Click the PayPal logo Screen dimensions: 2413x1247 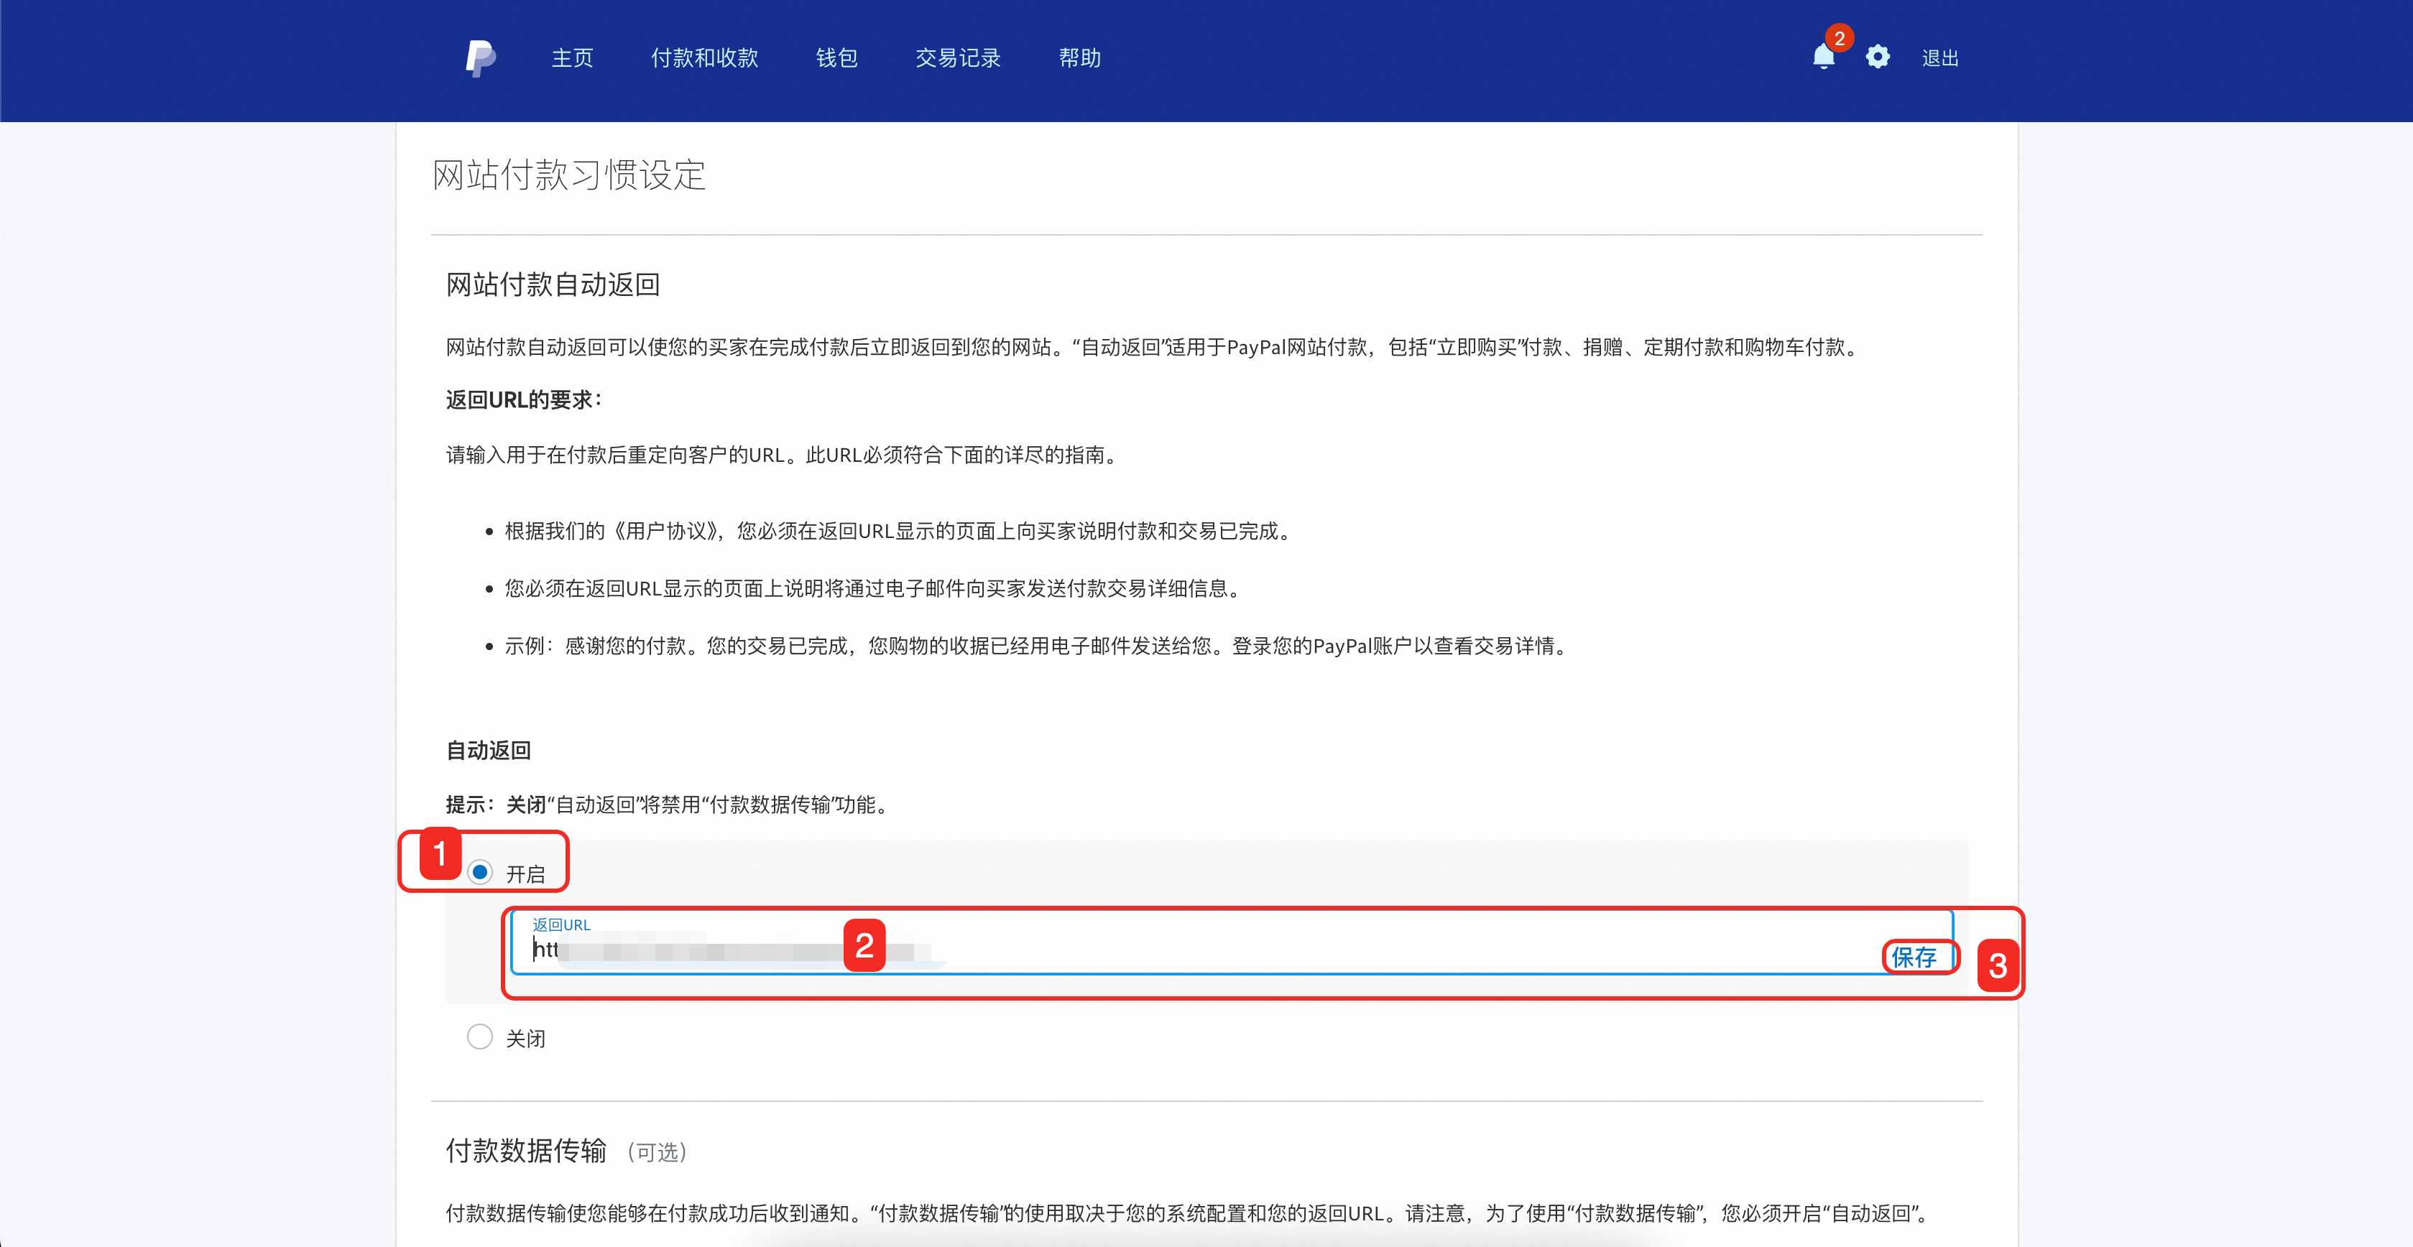pos(479,58)
